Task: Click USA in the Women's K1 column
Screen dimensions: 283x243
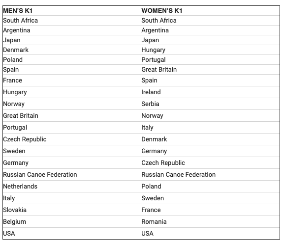Action: coord(148,234)
